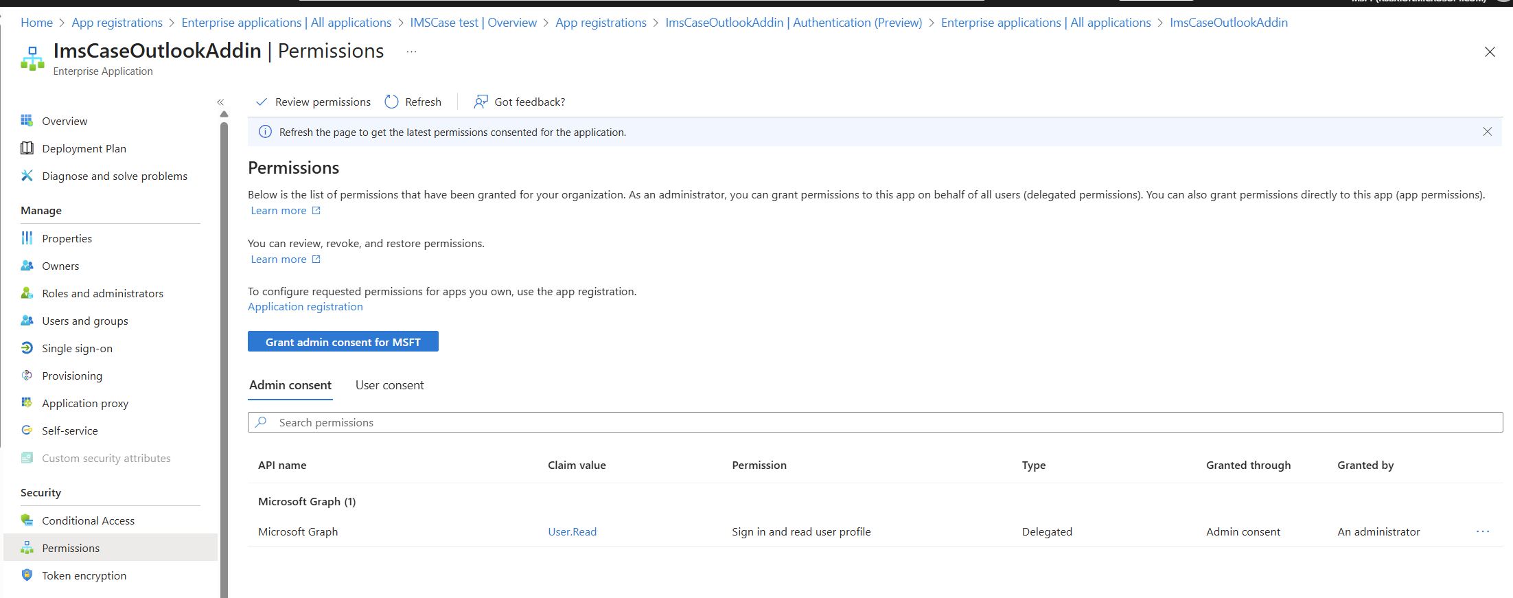
Task: Click the Custom security attributes icon
Action: 27,458
